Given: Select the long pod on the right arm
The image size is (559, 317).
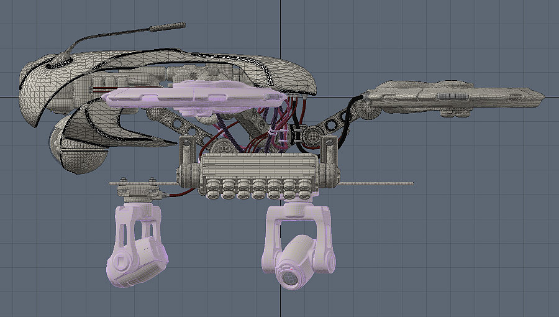Looking at the screenshot, I should pyautogui.click(x=455, y=98).
